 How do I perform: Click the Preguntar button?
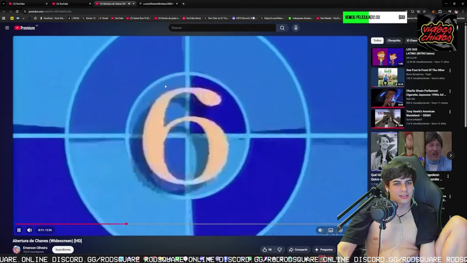click(x=324, y=249)
